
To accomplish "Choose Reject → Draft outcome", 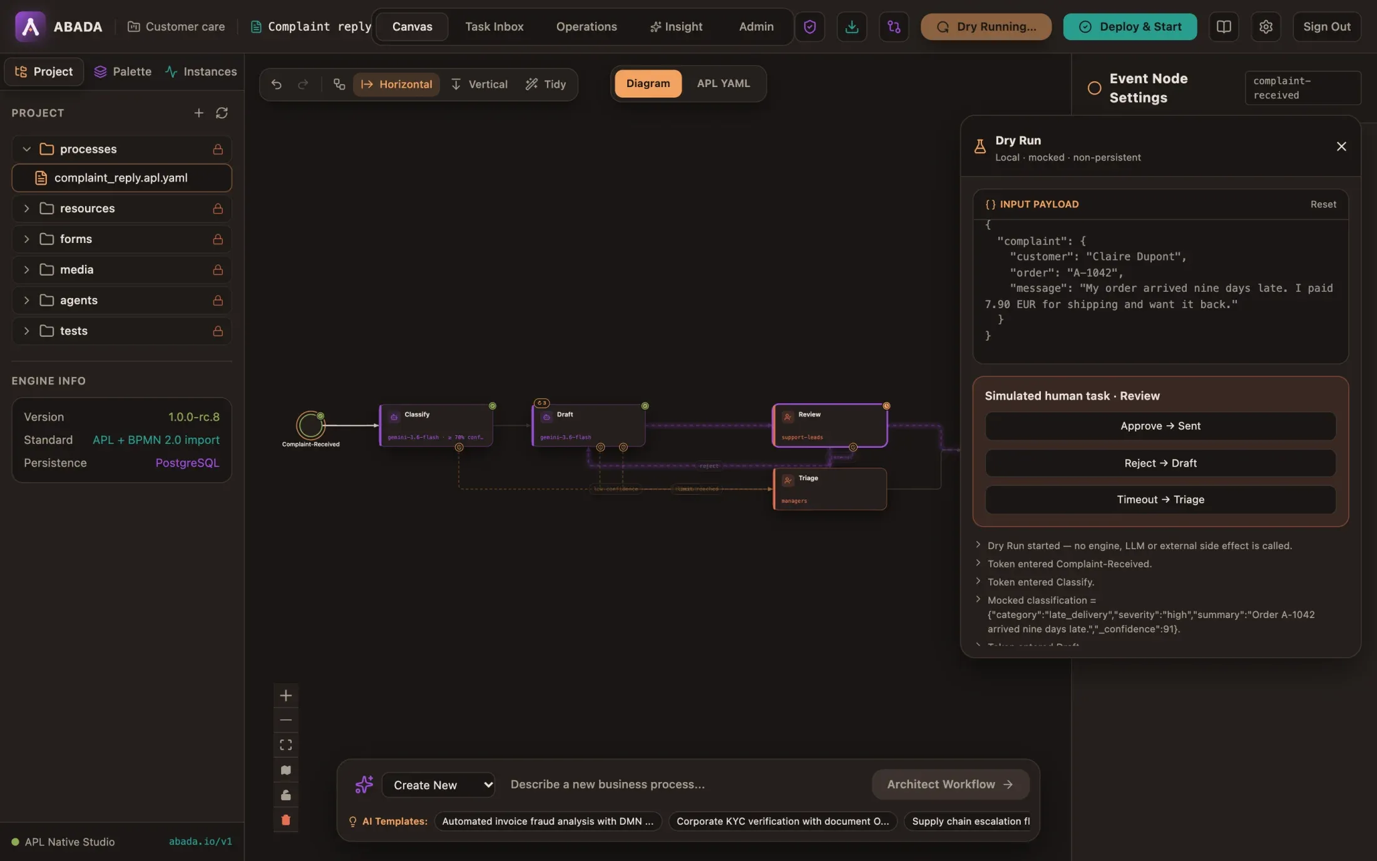I will pos(1160,463).
